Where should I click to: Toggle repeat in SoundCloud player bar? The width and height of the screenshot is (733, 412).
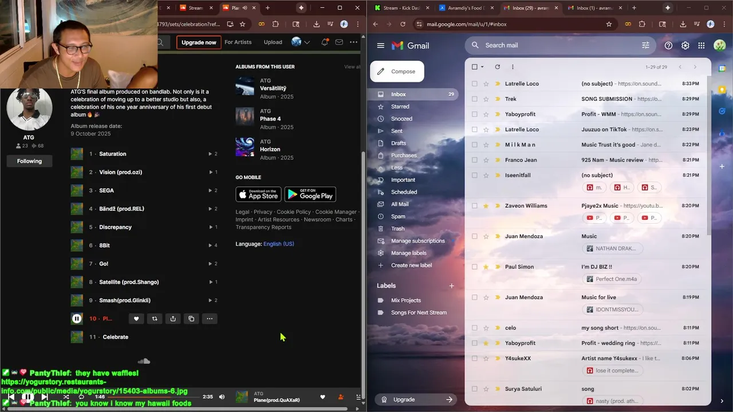click(81, 397)
